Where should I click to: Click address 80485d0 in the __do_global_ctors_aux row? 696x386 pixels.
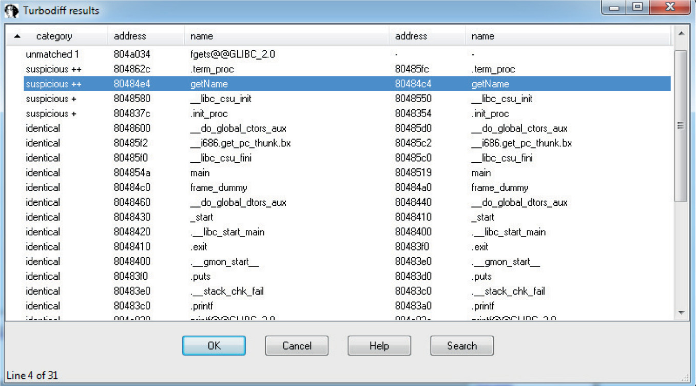coord(413,128)
